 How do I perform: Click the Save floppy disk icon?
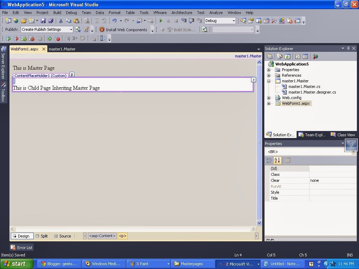43,21
